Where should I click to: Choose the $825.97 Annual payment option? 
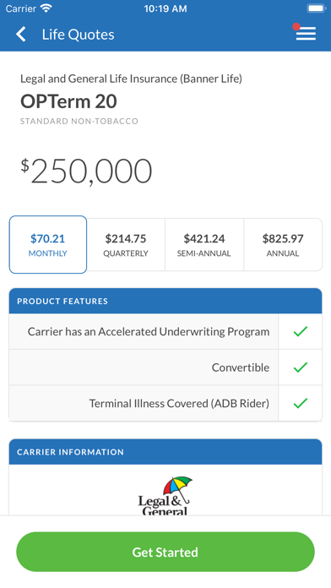283,244
